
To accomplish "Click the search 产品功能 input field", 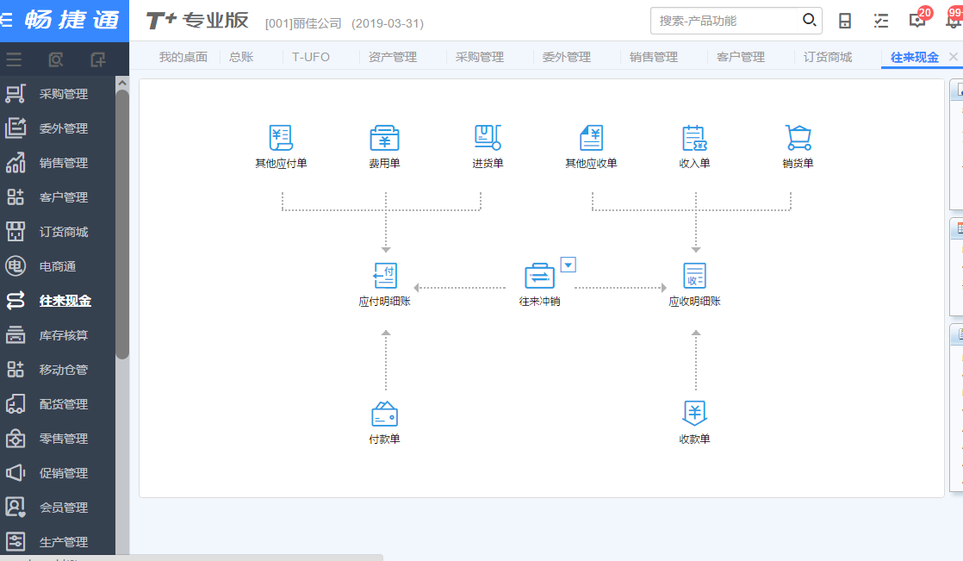I will pos(724,21).
